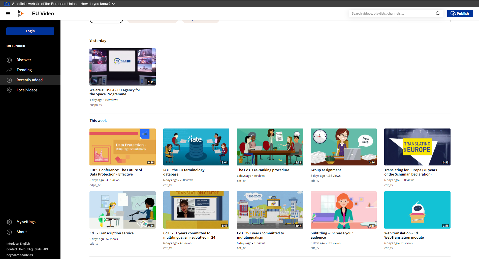Click the Publish upload icon
The image size is (479, 259).
454,14
